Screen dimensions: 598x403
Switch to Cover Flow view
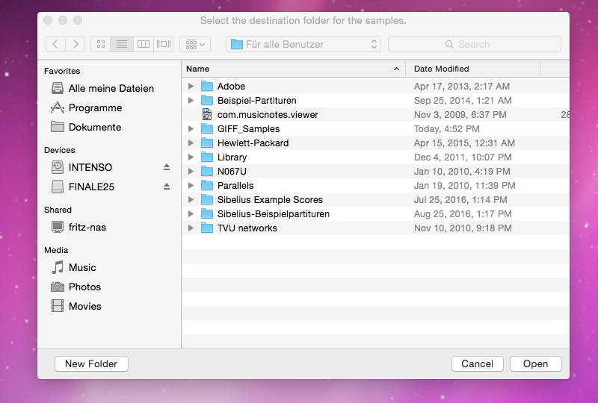(x=164, y=44)
